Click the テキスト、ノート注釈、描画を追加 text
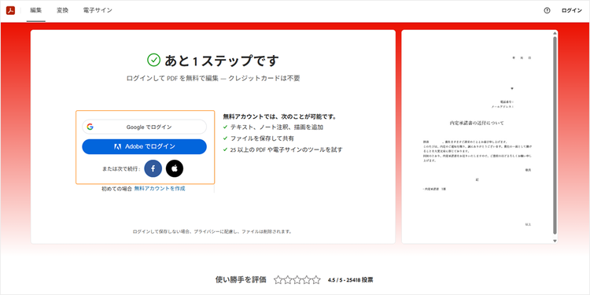Viewport: 590px width, 295px height. (x=277, y=127)
